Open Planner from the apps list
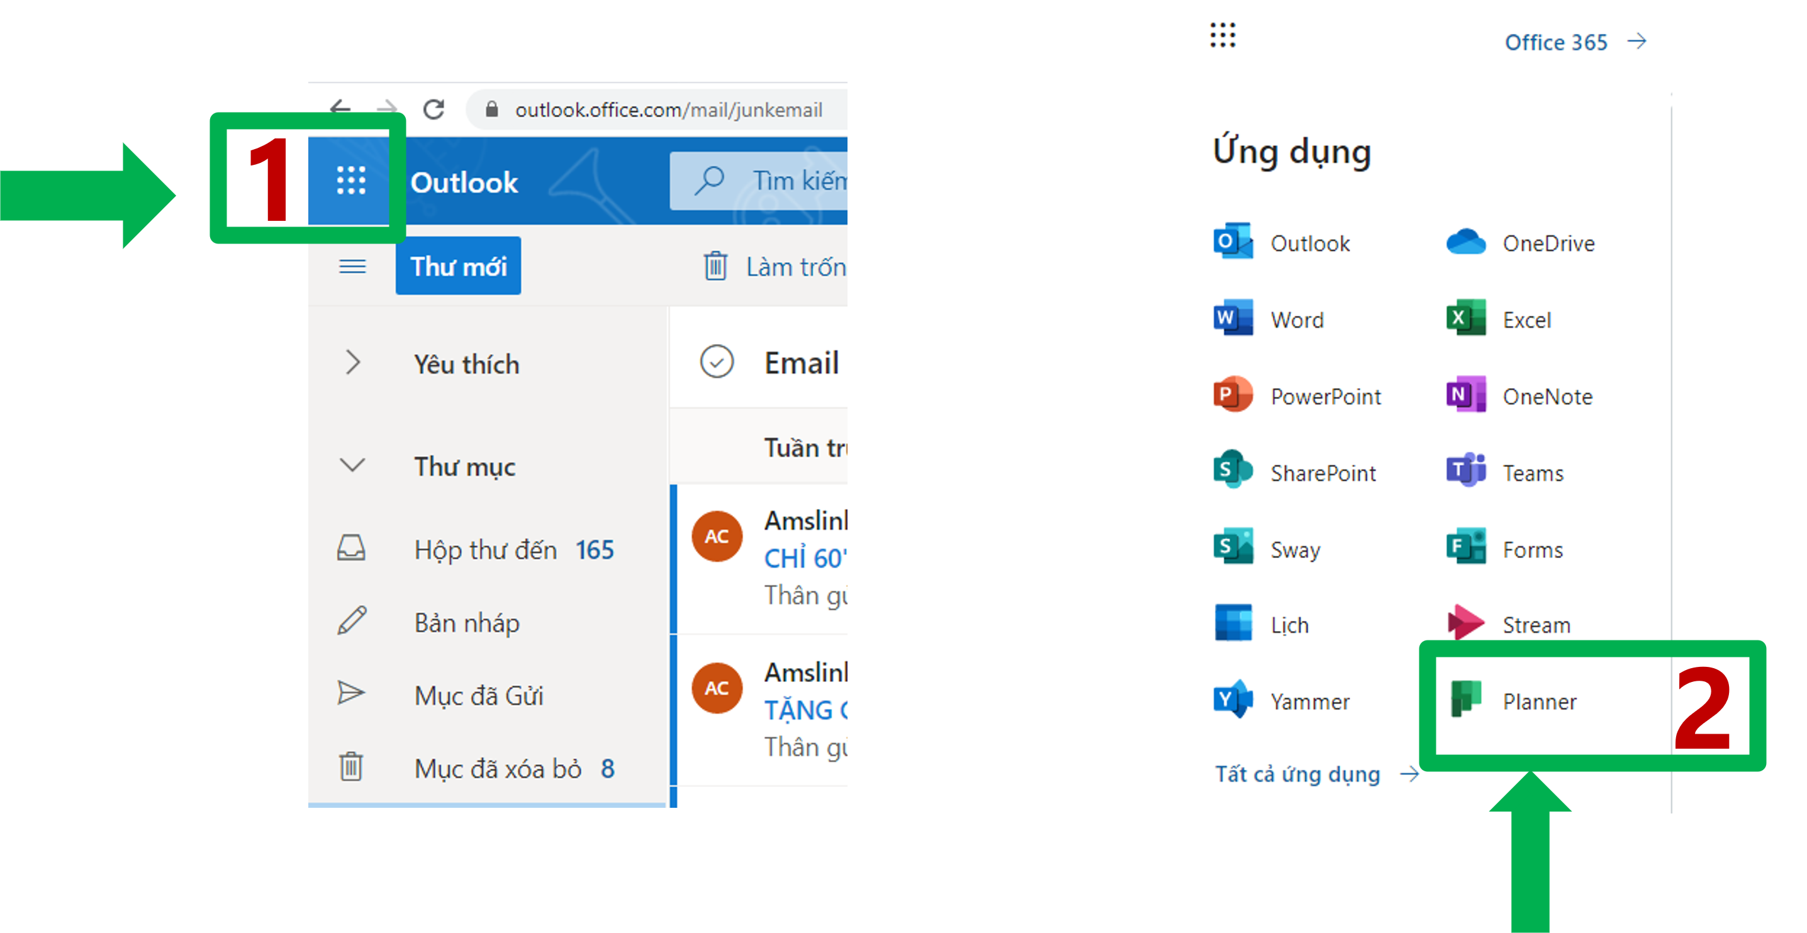 click(x=1515, y=701)
